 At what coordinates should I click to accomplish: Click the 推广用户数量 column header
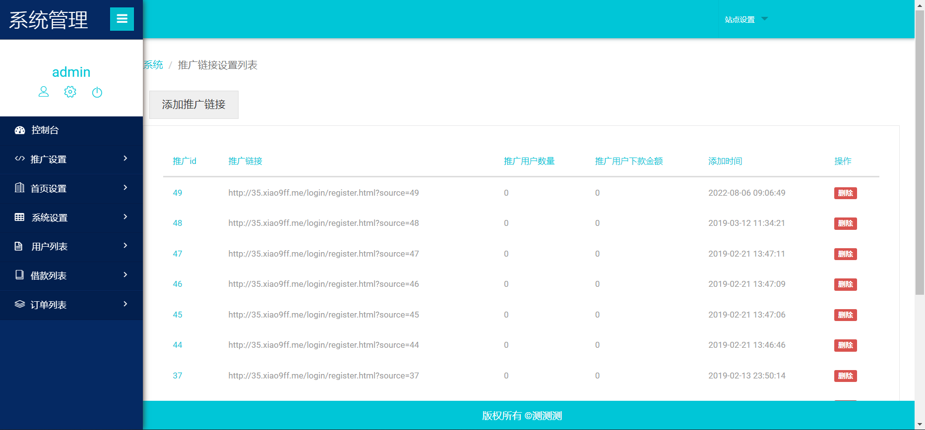(529, 161)
